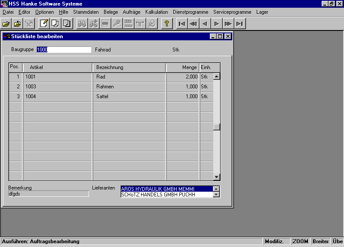Open the Kalkulation menu

click(x=157, y=12)
